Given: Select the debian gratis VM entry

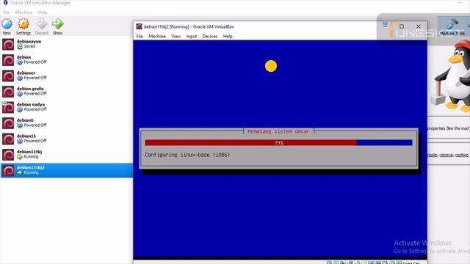Looking at the screenshot, I should (x=67, y=91).
